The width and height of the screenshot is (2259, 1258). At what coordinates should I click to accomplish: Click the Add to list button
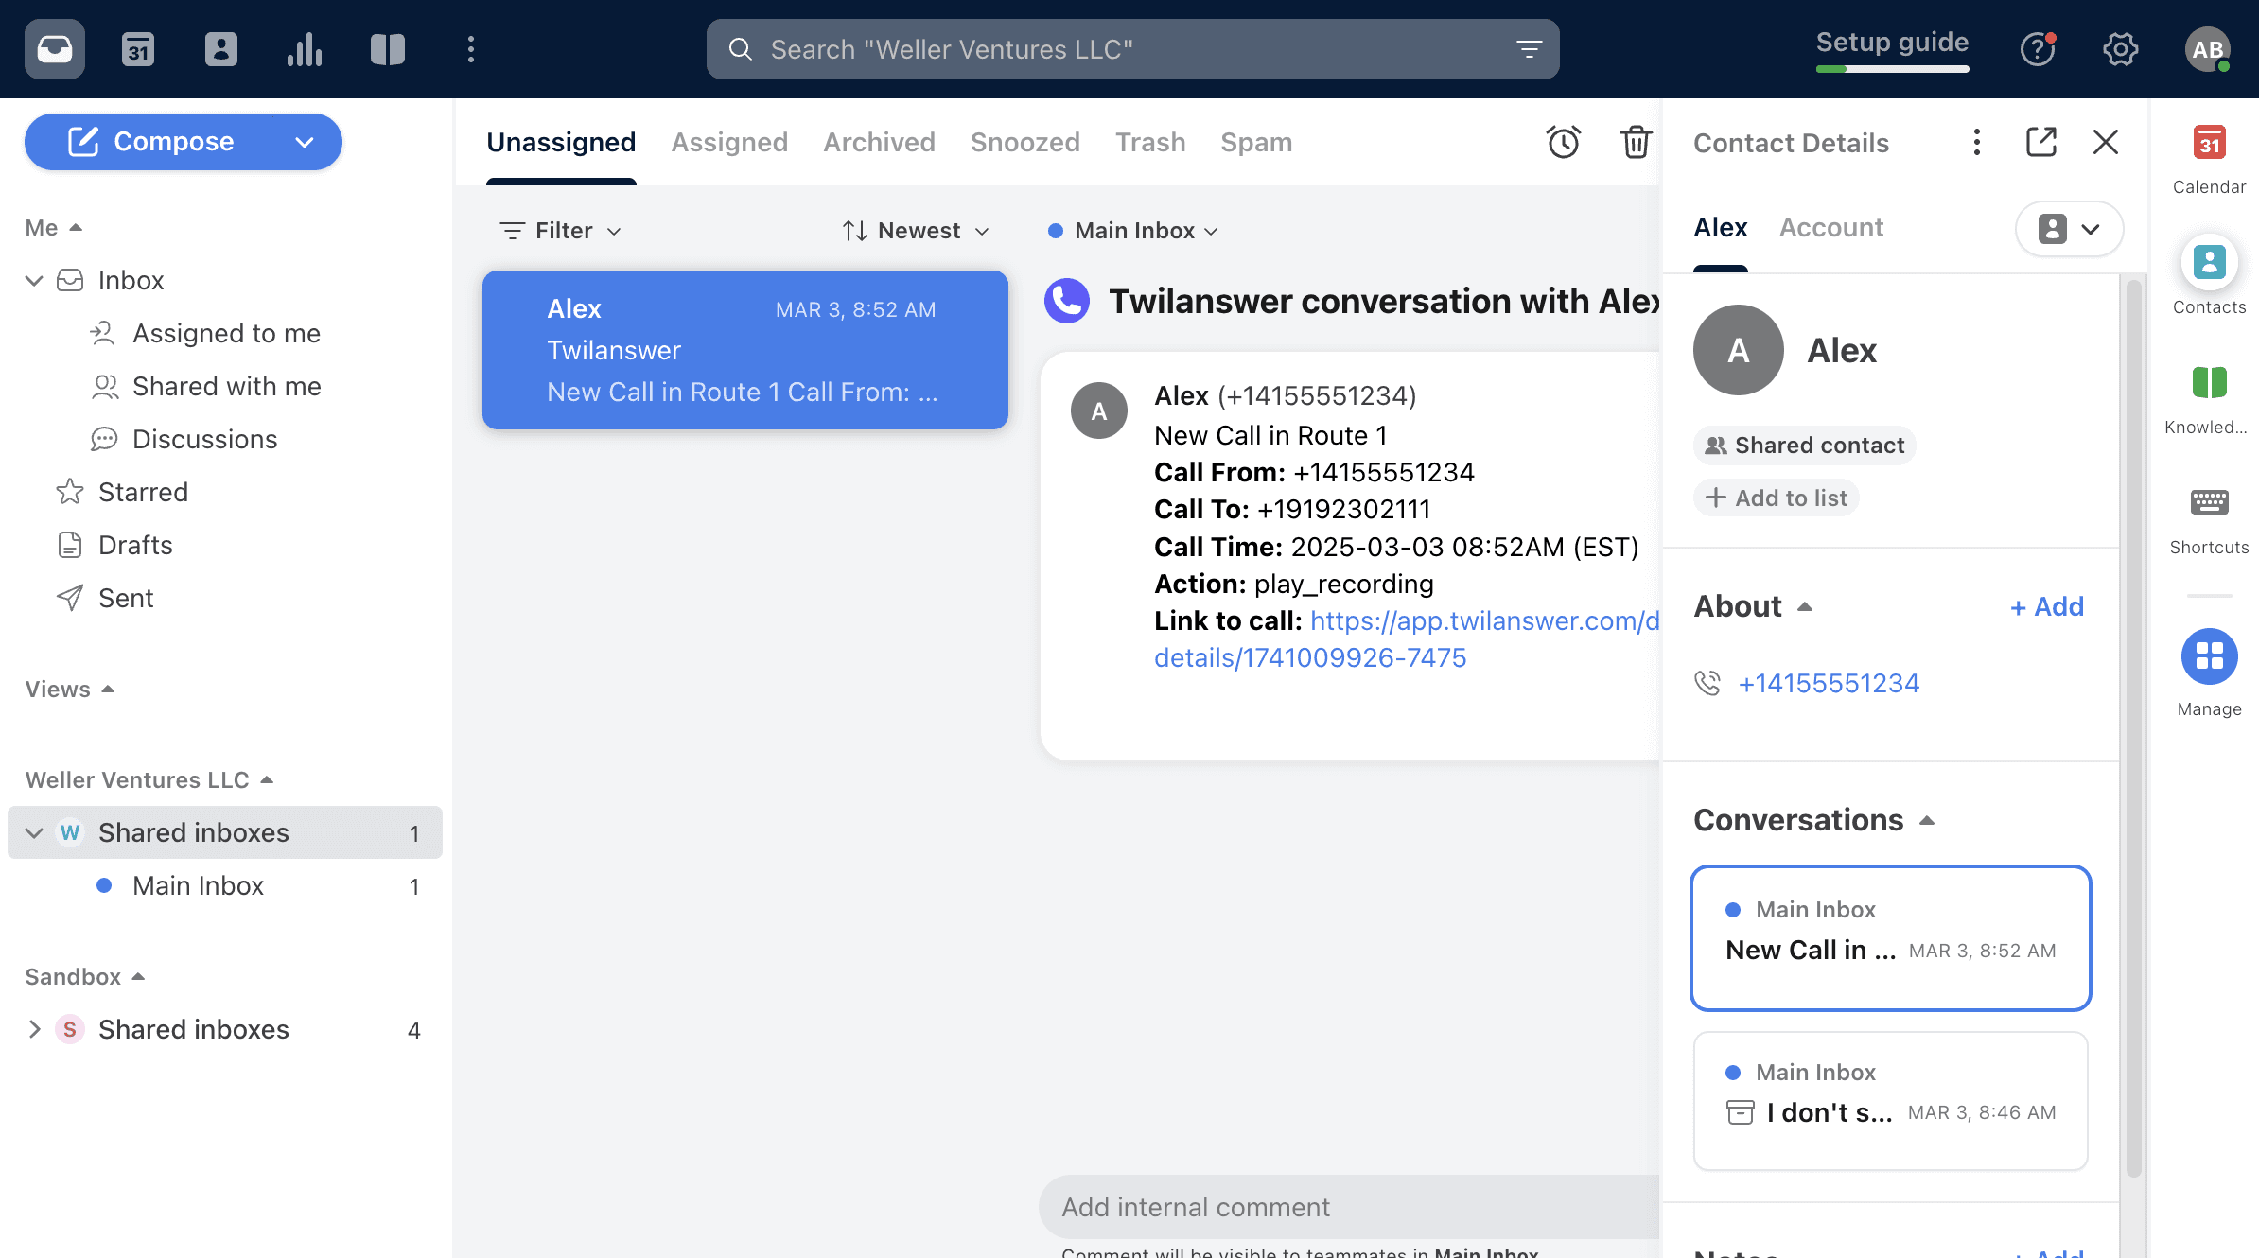(1777, 498)
